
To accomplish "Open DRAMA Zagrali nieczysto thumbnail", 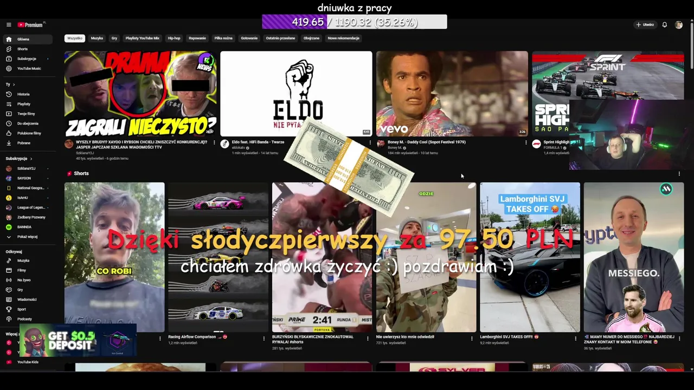I will 140,94.
